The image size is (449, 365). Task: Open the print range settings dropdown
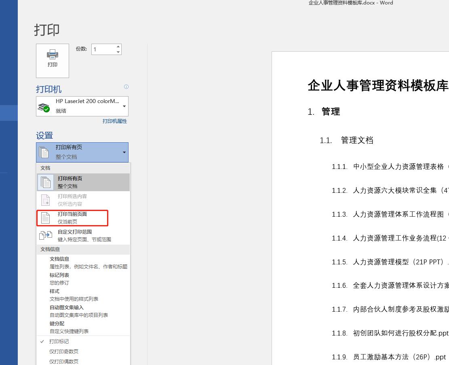click(124, 152)
